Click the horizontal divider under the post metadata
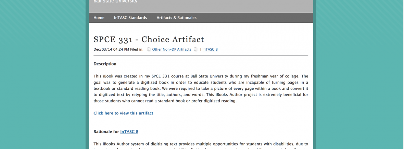The image size is (404, 149). click(201, 55)
